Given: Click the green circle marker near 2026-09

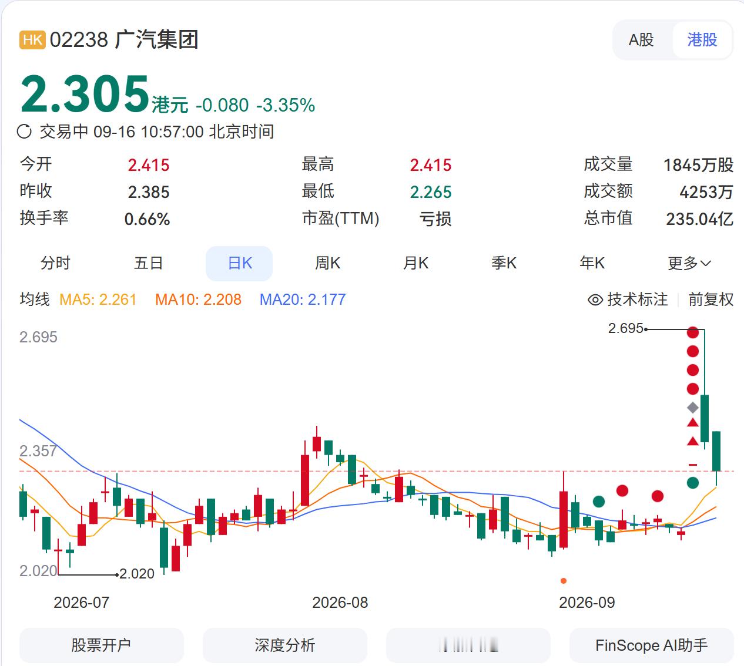Looking at the screenshot, I should (x=599, y=502).
